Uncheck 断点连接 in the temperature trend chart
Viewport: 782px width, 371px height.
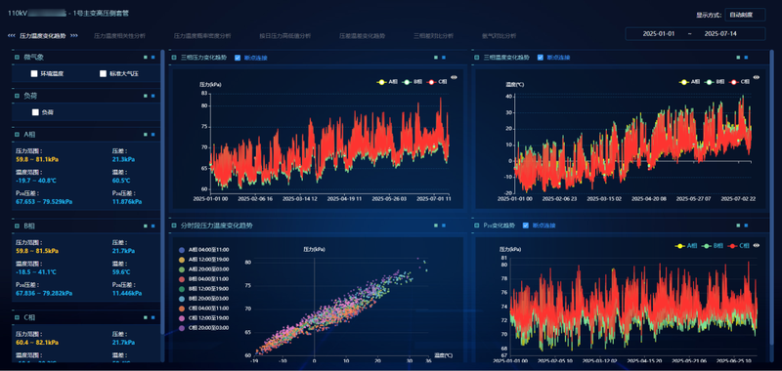coord(541,58)
